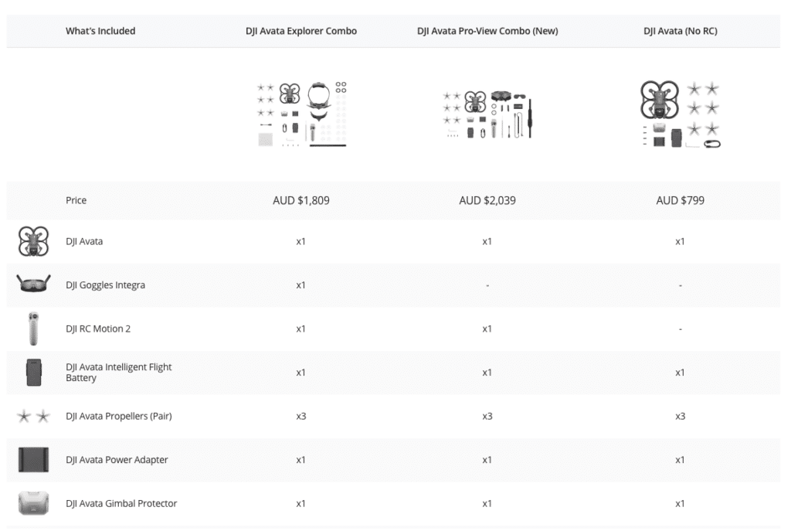Click the AUD $2,039 price
791x531 pixels.
(x=487, y=200)
